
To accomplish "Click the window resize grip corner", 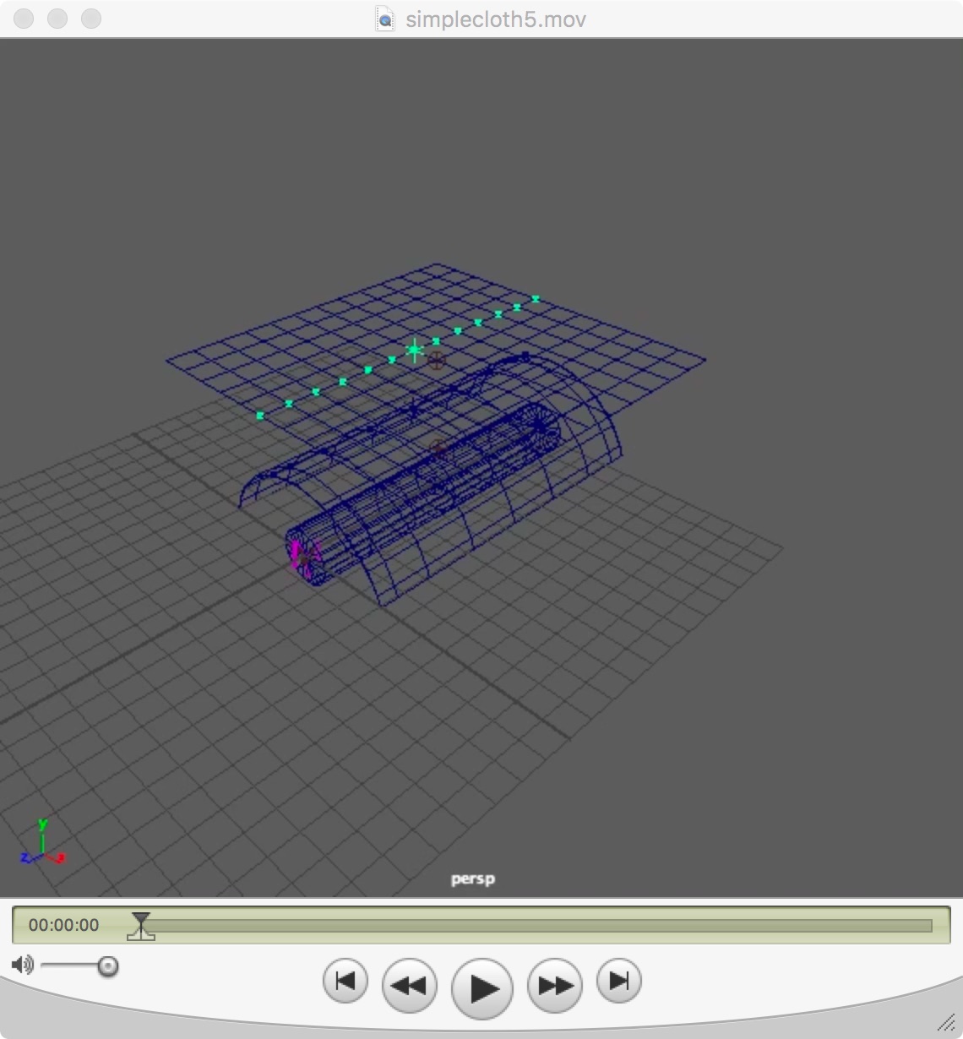I will click(946, 1022).
